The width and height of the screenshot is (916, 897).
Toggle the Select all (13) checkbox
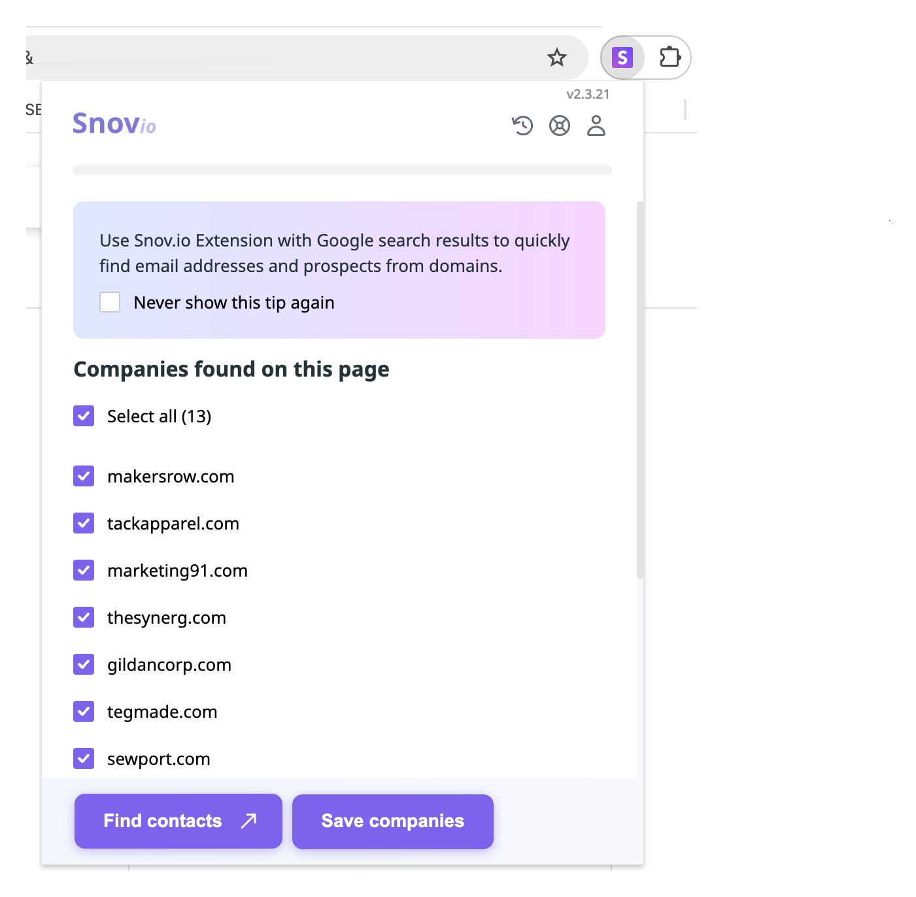coord(84,416)
